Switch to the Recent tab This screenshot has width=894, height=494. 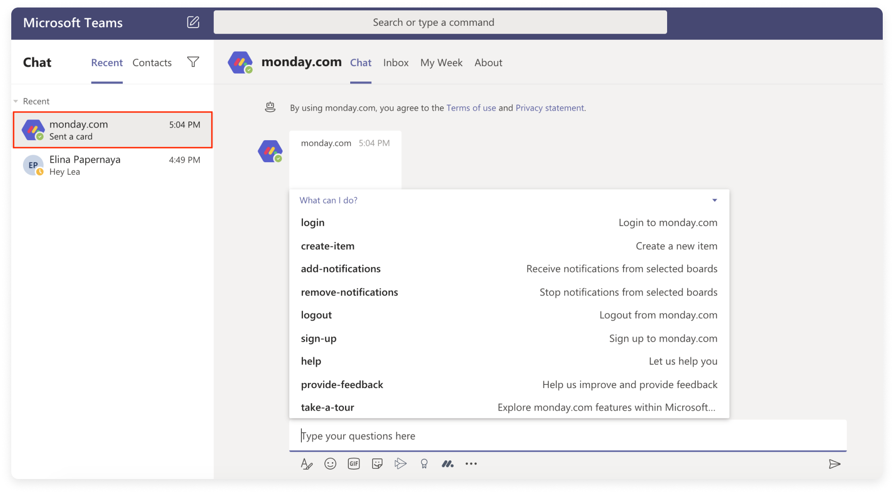click(107, 63)
